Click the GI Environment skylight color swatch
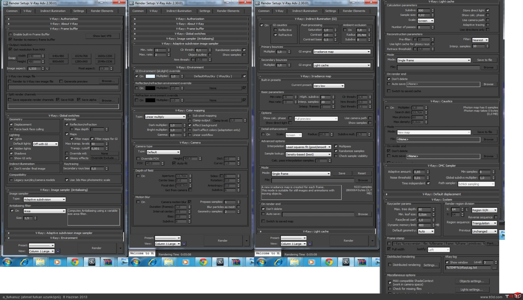Screen dimensions: 523x300 [x=150, y=76]
